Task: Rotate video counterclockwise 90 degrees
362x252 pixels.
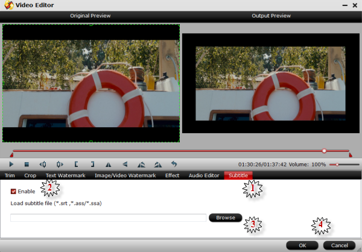Action: pyautogui.click(x=141, y=165)
